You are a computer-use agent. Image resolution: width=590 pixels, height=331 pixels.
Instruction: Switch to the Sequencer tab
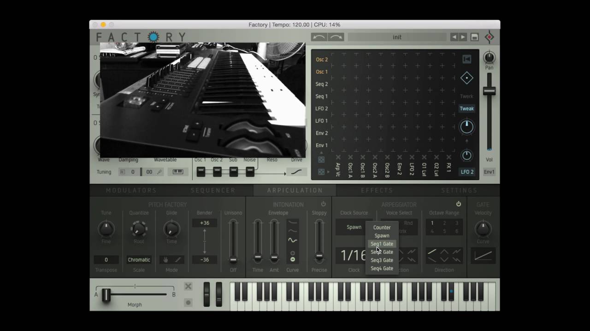[x=213, y=190]
